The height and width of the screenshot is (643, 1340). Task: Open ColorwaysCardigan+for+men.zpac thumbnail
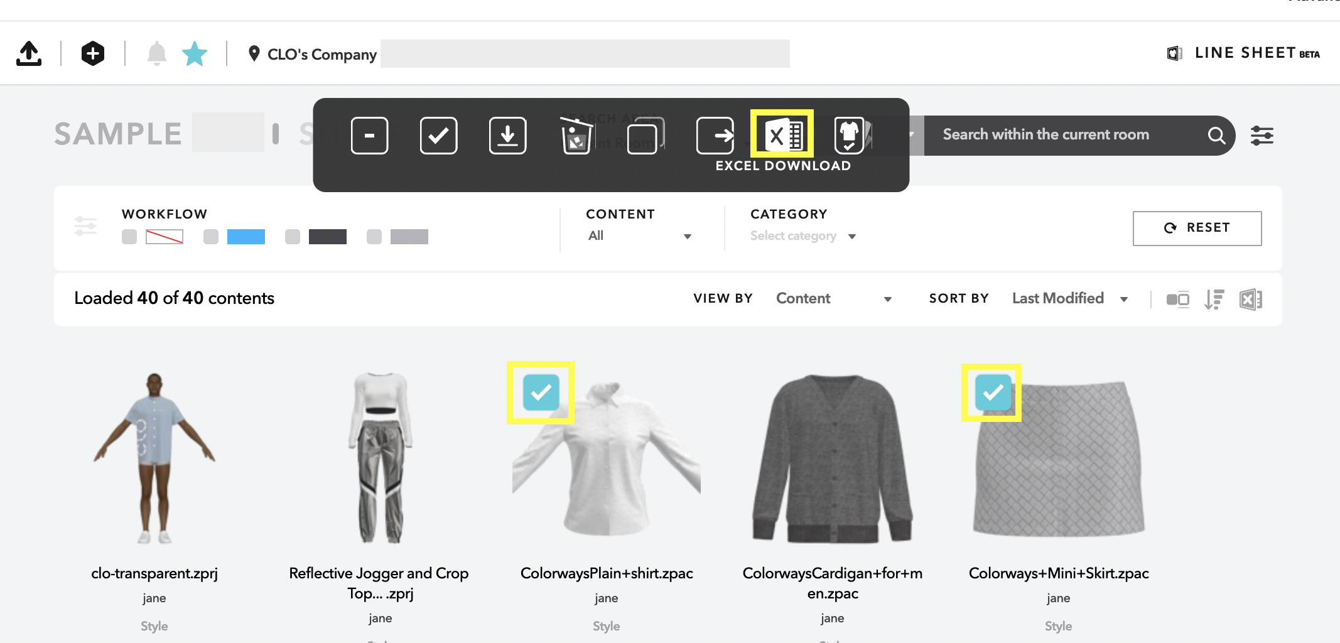coord(833,458)
